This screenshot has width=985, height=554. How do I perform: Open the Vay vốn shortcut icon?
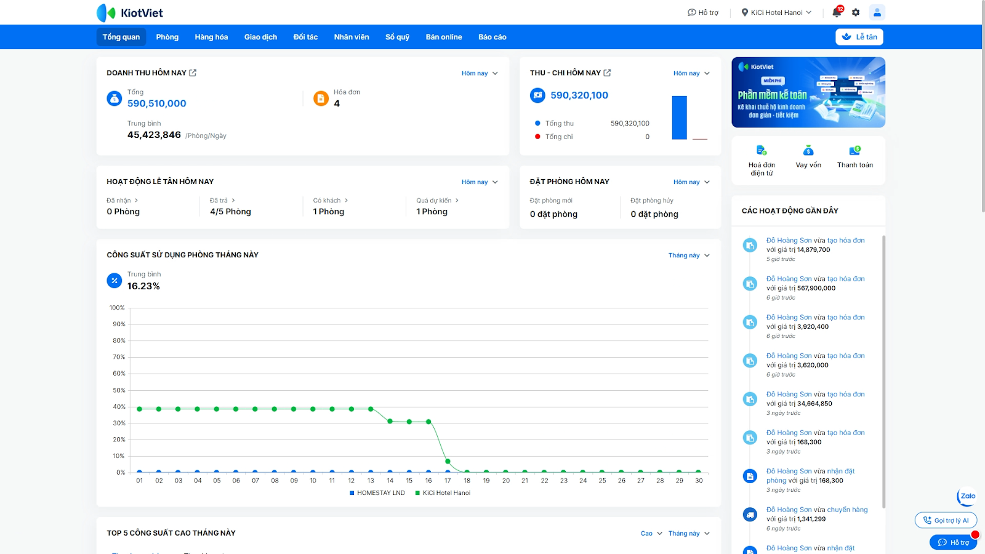(808, 151)
